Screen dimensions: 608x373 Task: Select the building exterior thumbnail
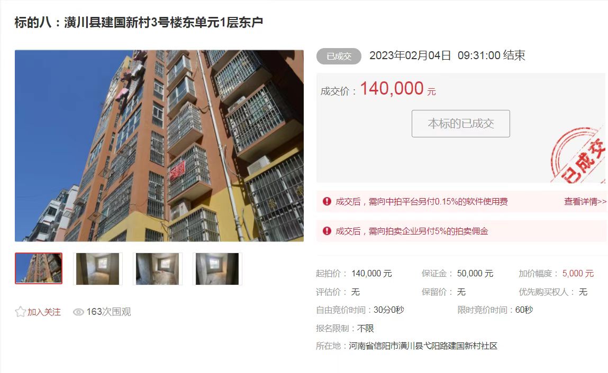click(x=39, y=268)
